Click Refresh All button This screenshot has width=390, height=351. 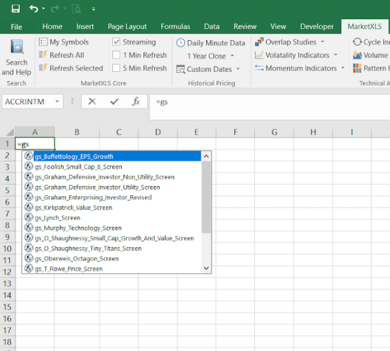coord(62,55)
